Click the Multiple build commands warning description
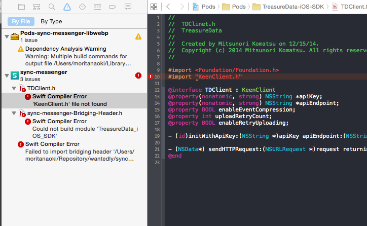The width and height of the screenshot is (367, 226). (x=78, y=60)
